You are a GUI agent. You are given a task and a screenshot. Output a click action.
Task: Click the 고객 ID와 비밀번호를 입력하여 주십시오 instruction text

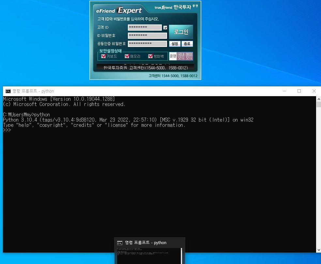(x=128, y=19)
